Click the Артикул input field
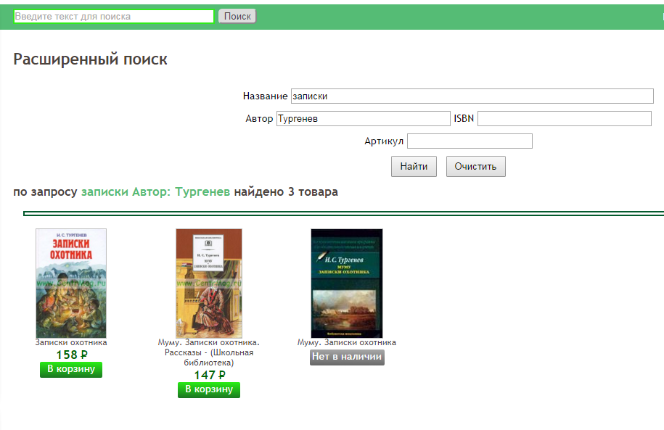Screen dimensions: 664x430 470,141
